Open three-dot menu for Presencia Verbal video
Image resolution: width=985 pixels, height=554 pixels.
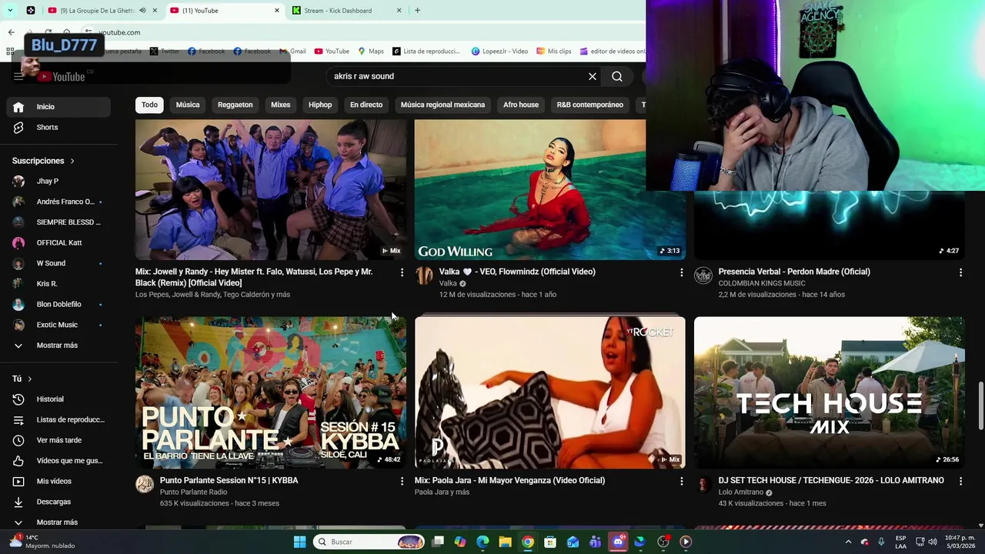coord(960,272)
